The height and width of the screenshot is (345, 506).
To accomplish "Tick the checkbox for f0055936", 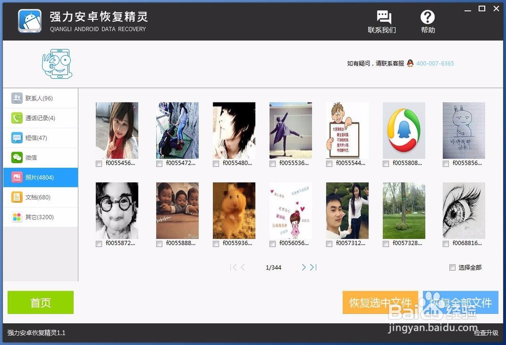I will pyautogui.click(x=216, y=244).
